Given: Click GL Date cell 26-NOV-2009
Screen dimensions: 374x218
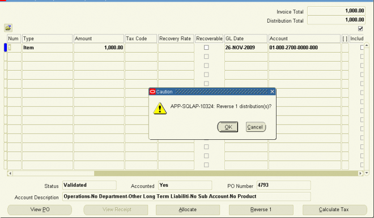Looking at the screenshot, I should click(246, 48).
